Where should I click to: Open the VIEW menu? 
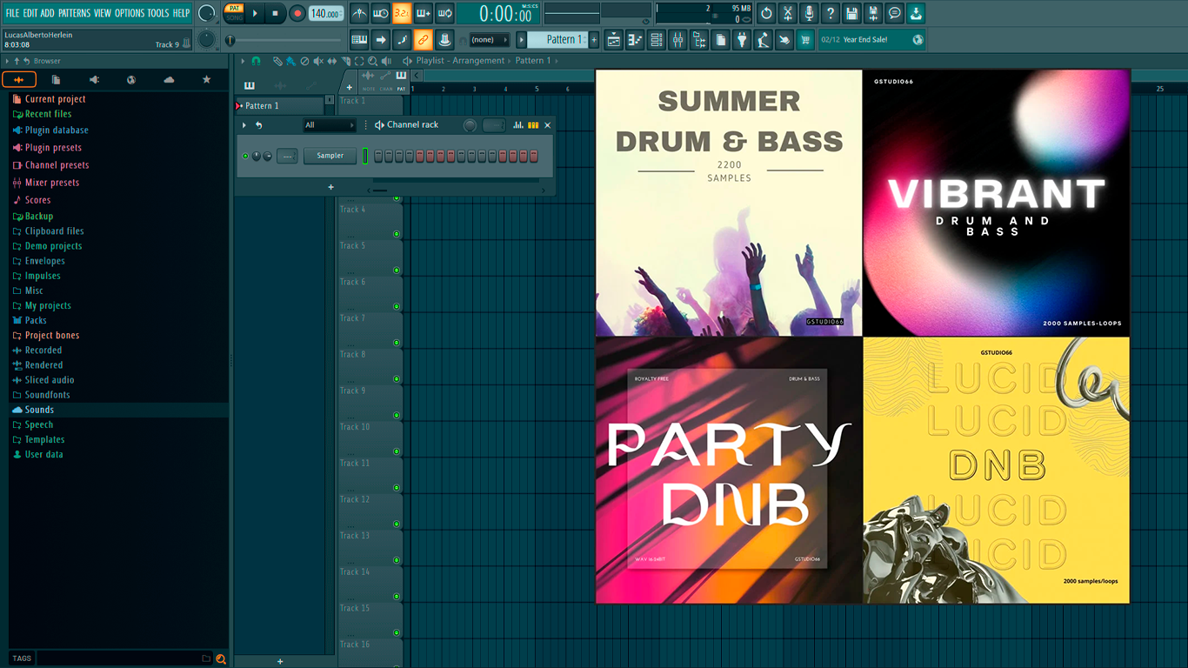103,13
